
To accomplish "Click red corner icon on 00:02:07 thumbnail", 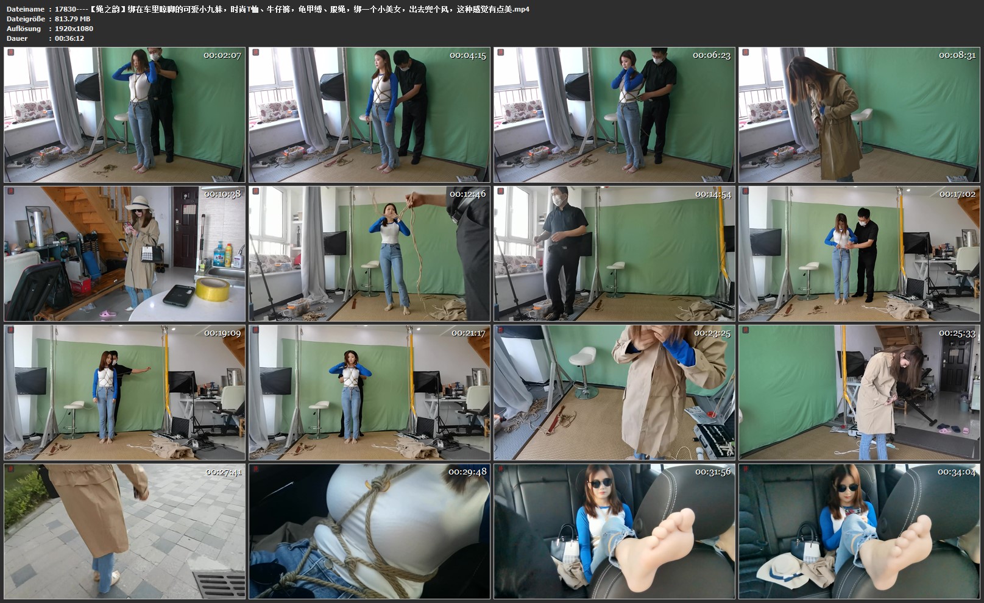I will pos(10,53).
